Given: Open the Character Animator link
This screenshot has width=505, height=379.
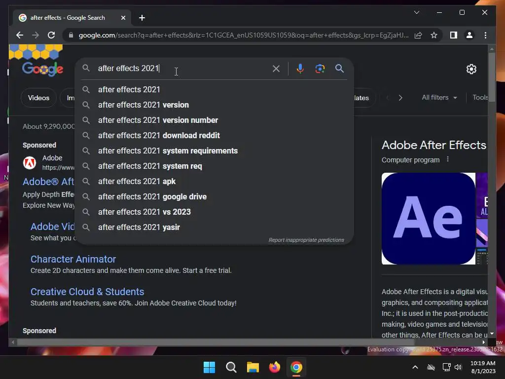Looking at the screenshot, I should (73, 259).
